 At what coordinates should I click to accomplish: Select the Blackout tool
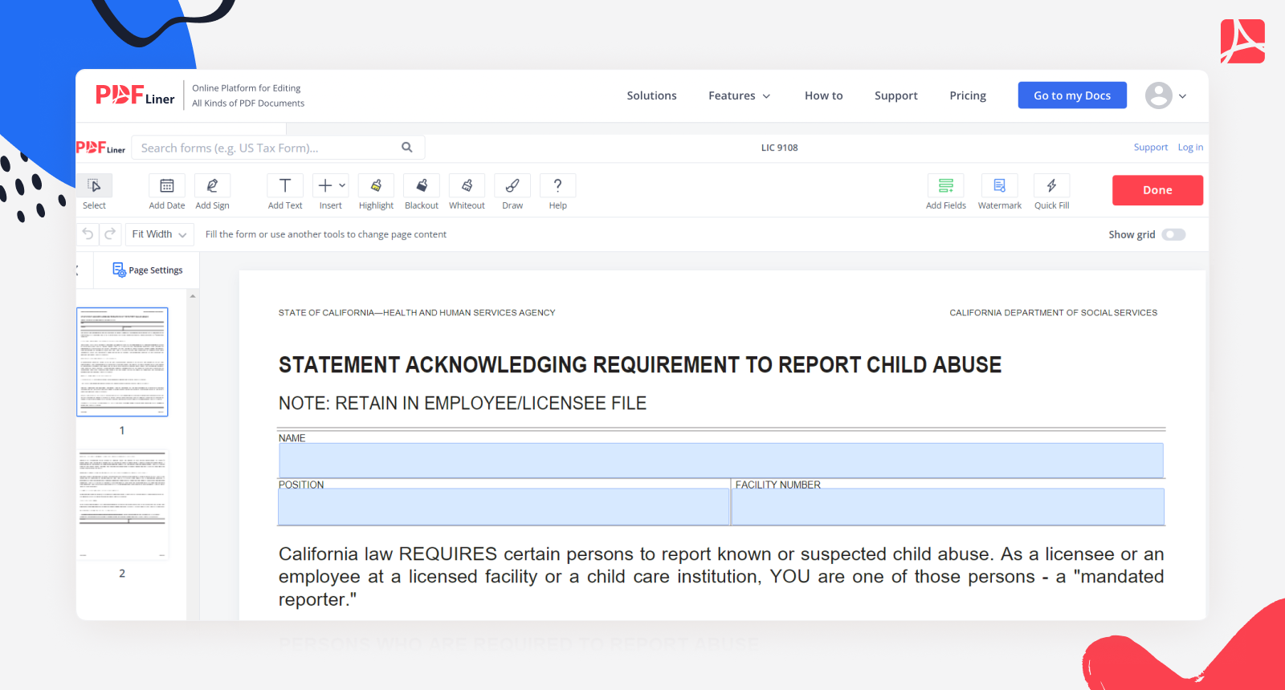(422, 185)
